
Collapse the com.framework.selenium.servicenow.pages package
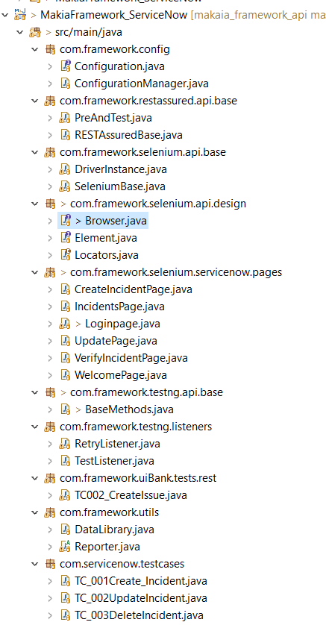tap(35, 272)
